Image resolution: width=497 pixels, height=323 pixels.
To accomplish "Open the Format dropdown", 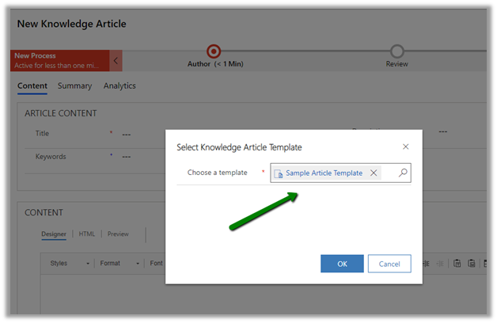I will (120, 263).
